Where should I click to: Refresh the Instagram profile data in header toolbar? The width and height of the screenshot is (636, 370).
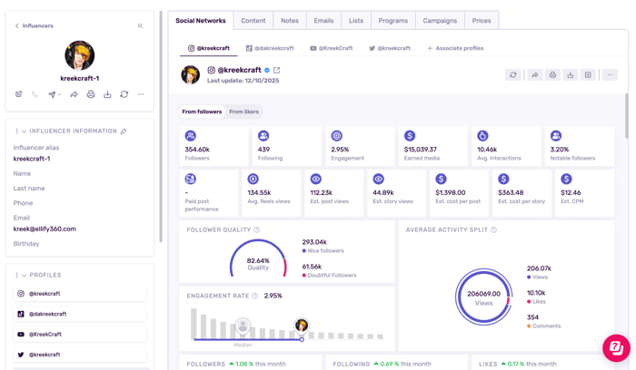coord(513,75)
